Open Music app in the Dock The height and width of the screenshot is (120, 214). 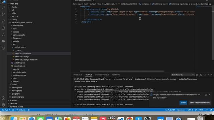pyautogui.click(x=103, y=119)
